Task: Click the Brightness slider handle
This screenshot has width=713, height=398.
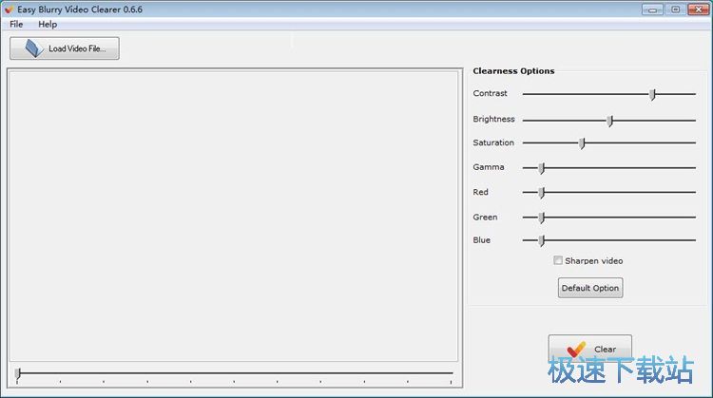Action: click(609, 121)
